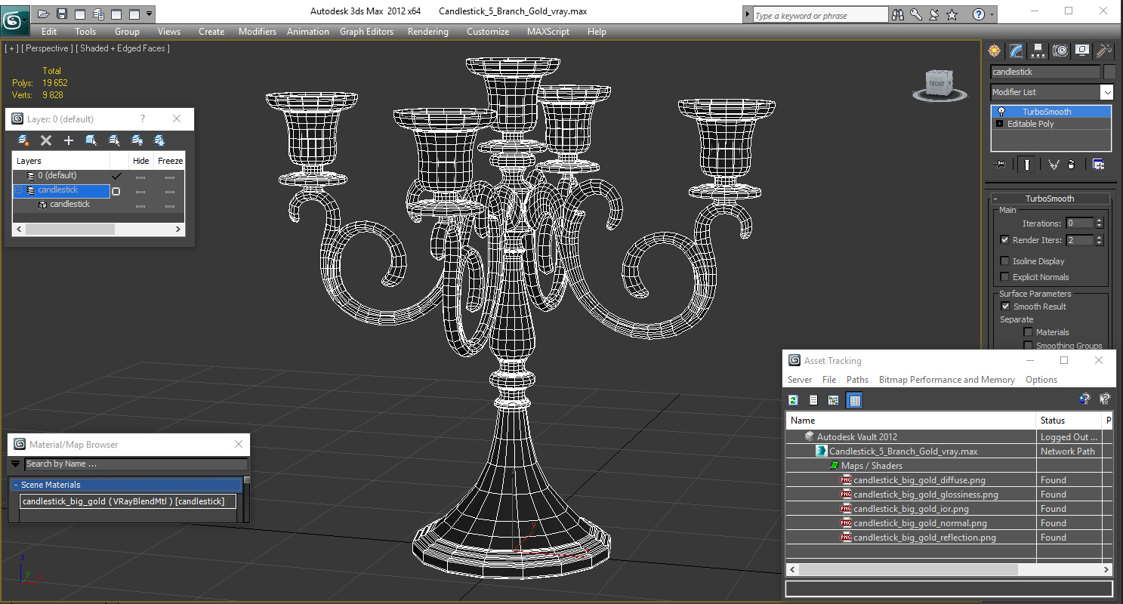Viewport: 1123px width, 604px height.
Task: Open Paths menu in Asset Tracking
Action: click(857, 380)
